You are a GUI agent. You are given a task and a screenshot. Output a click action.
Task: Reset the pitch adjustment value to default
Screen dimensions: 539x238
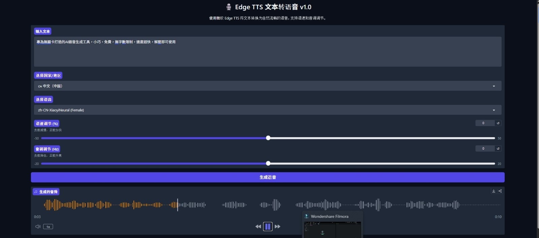coord(498,149)
